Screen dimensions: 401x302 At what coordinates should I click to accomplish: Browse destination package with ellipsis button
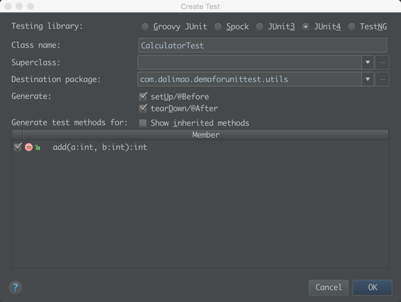[x=382, y=79]
